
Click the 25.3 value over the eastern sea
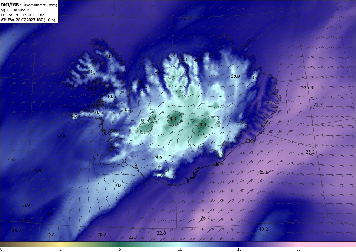(x=308, y=88)
